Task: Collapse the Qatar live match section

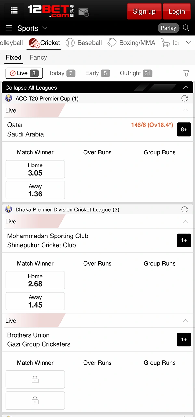Action: [185, 110]
